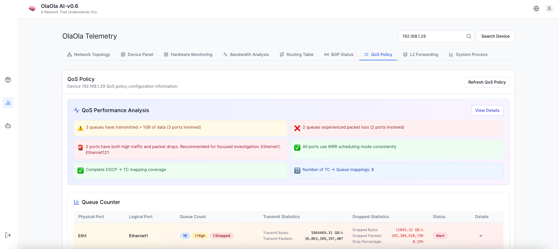Click the OlaOla brain logo icon
Viewport: 559px width, 249px height.
pyautogui.click(x=32, y=9)
